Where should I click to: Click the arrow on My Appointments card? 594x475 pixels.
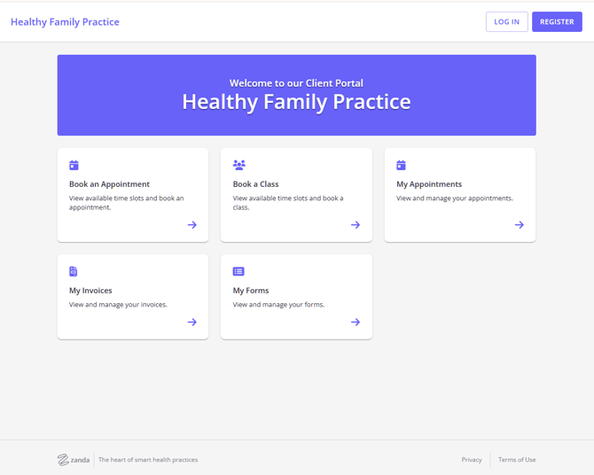pos(519,225)
